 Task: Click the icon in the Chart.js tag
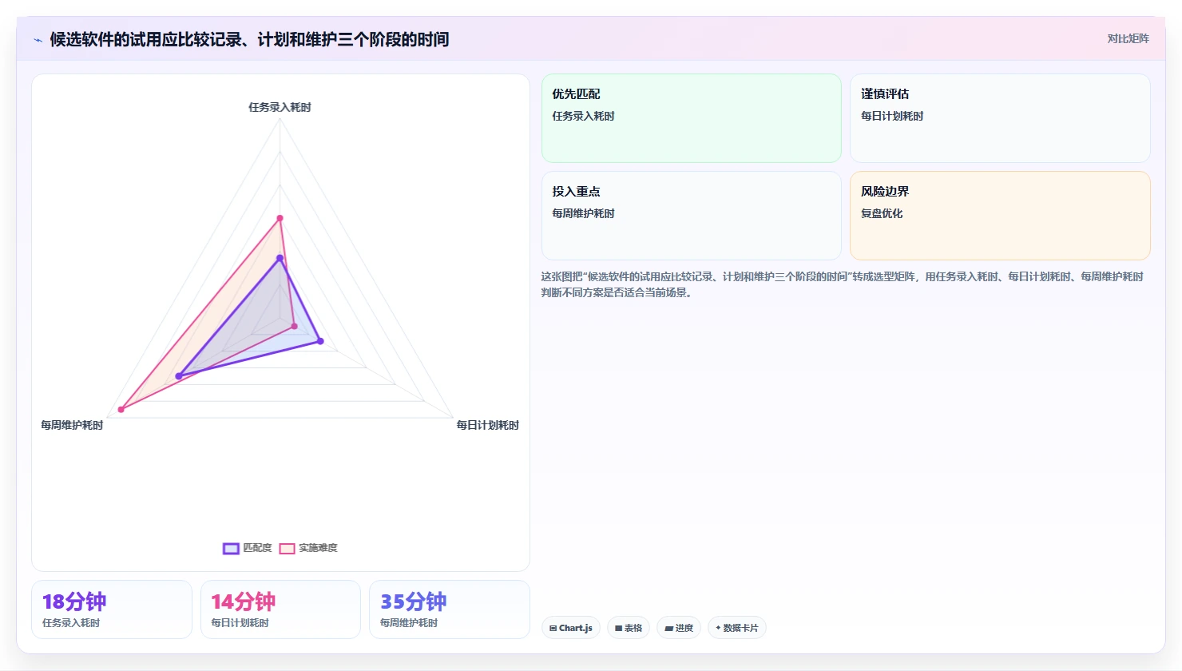coord(553,629)
